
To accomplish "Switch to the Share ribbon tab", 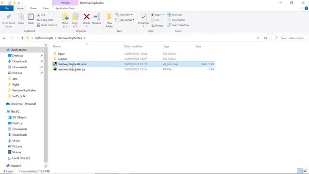I will pyautogui.click(x=33, y=8).
